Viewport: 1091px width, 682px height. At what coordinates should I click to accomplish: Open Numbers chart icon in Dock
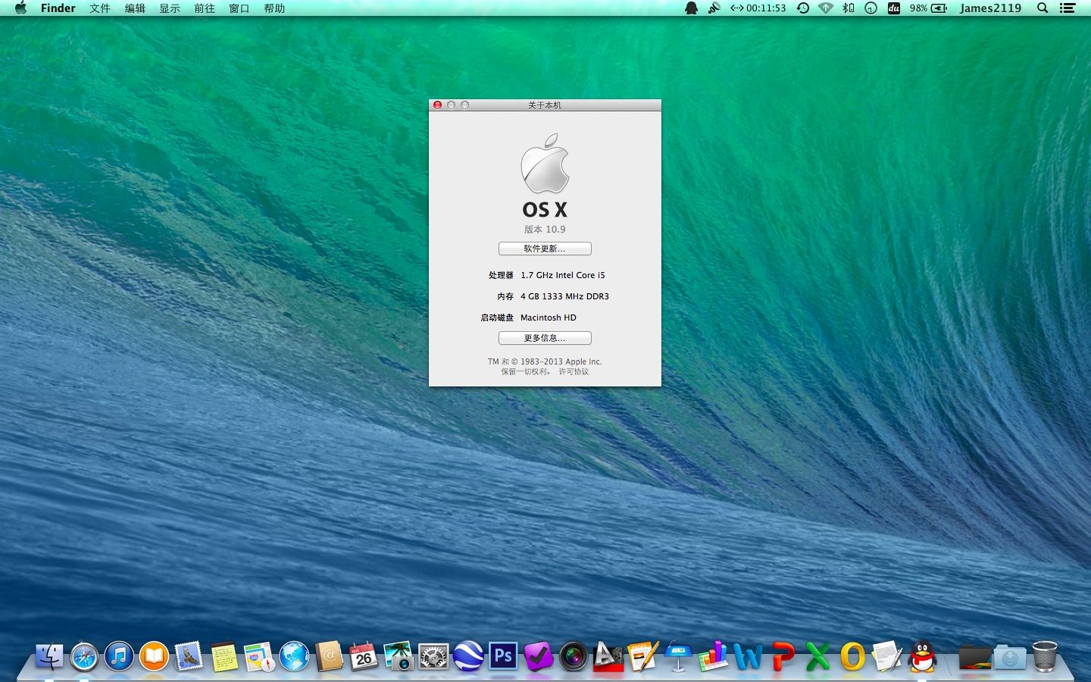coord(713,656)
